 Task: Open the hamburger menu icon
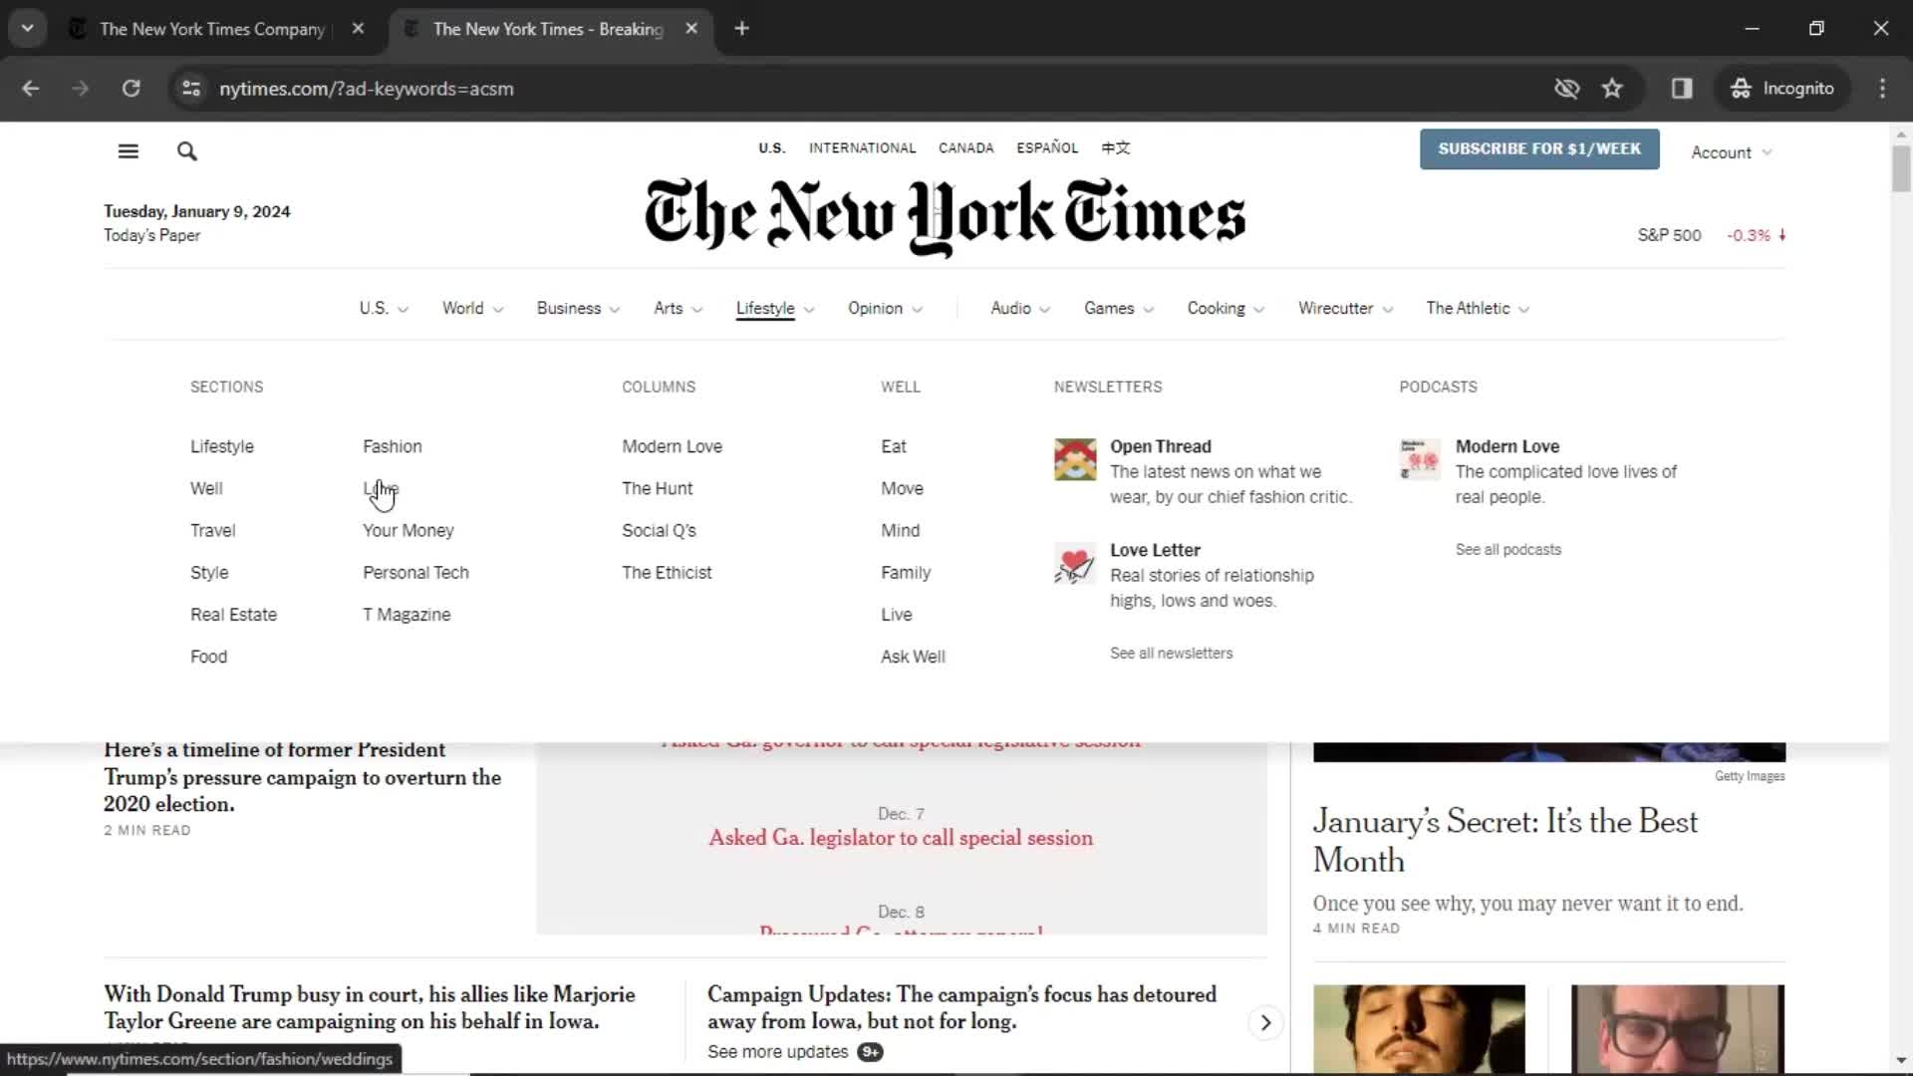point(128,151)
